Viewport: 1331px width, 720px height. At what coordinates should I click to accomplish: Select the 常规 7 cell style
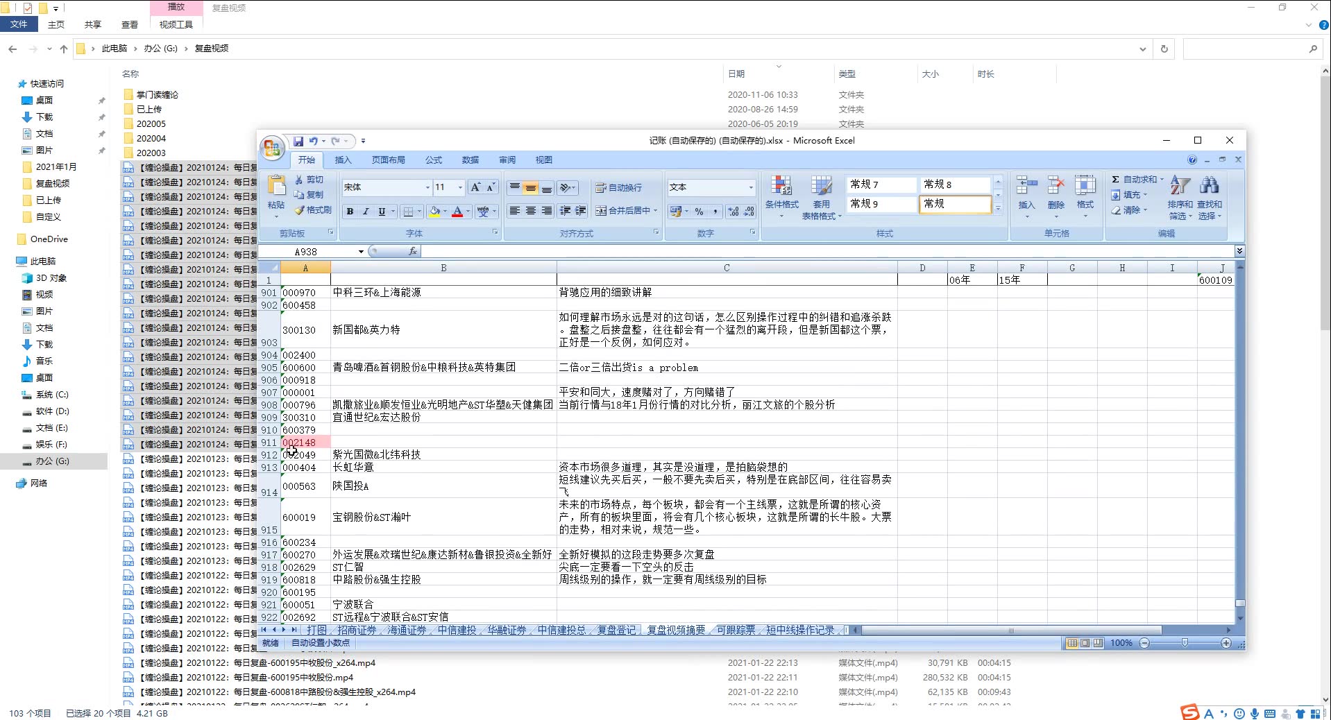tap(881, 185)
